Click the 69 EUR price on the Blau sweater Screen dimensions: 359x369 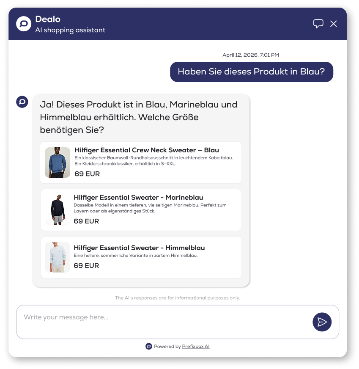click(x=86, y=173)
